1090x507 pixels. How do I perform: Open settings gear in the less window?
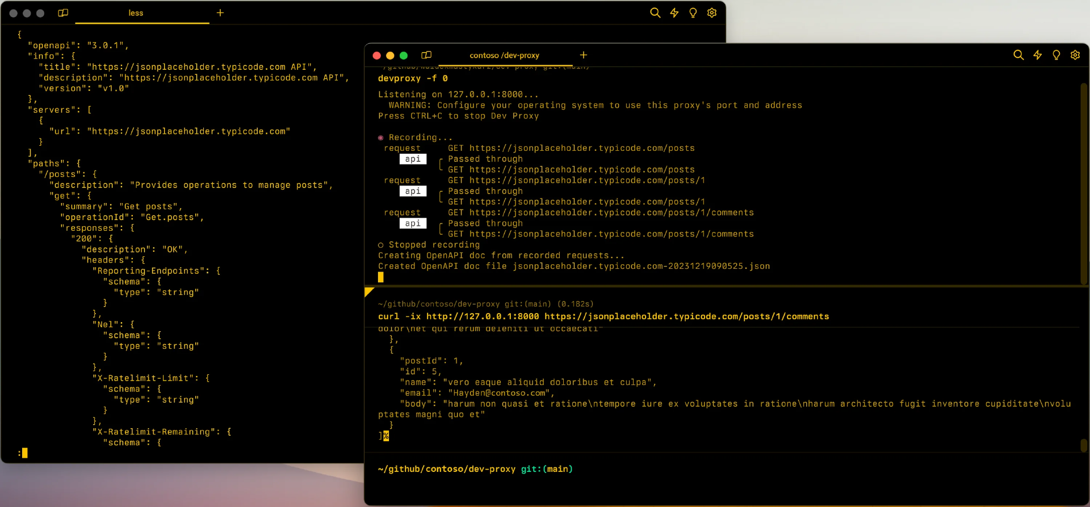(x=712, y=12)
